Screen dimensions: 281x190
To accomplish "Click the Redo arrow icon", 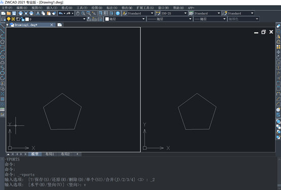I will (68, 13).
